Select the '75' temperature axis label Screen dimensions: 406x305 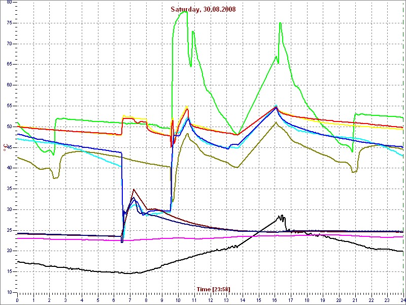pyautogui.click(x=8, y=23)
